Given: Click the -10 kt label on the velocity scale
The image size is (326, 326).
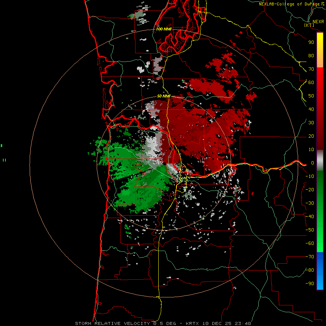Looking at the screenshot, I should point(310,176).
